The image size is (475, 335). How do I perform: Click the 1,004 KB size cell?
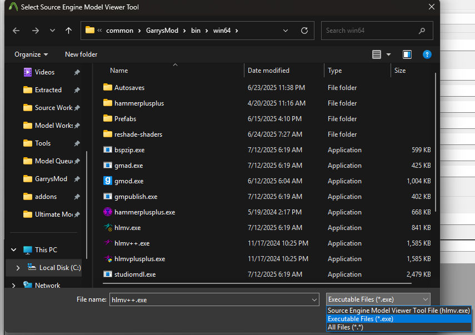tap(418, 181)
